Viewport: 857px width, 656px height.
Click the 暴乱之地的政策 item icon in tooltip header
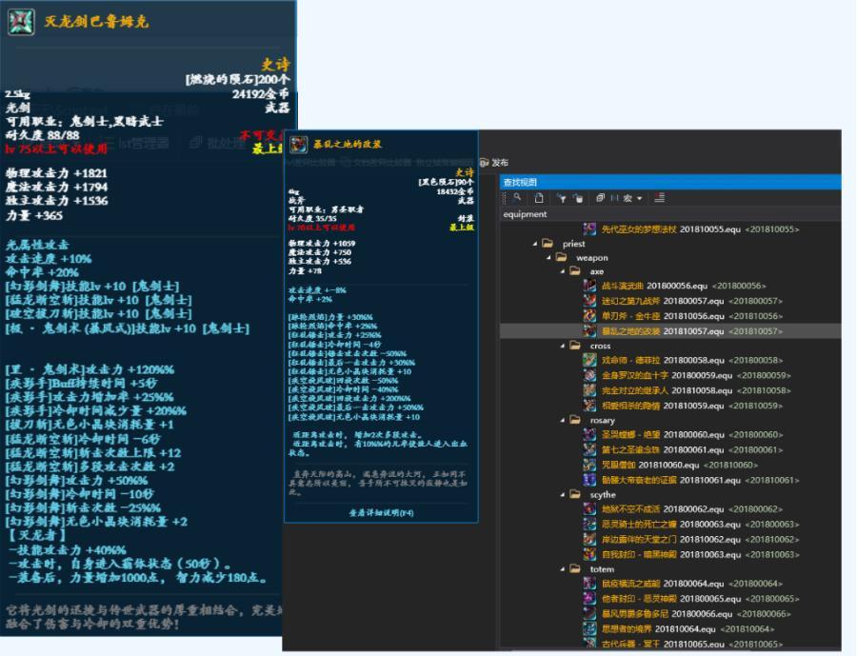[x=299, y=145]
